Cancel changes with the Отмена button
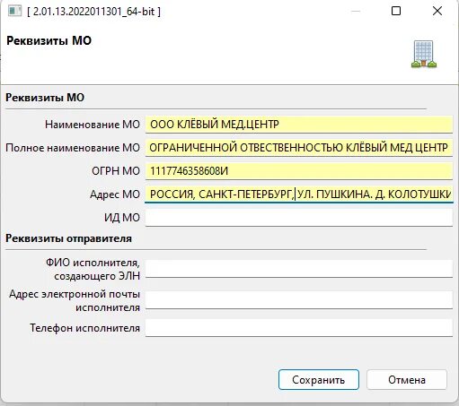The height and width of the screenshot is (406, 459). coord(407,380)
